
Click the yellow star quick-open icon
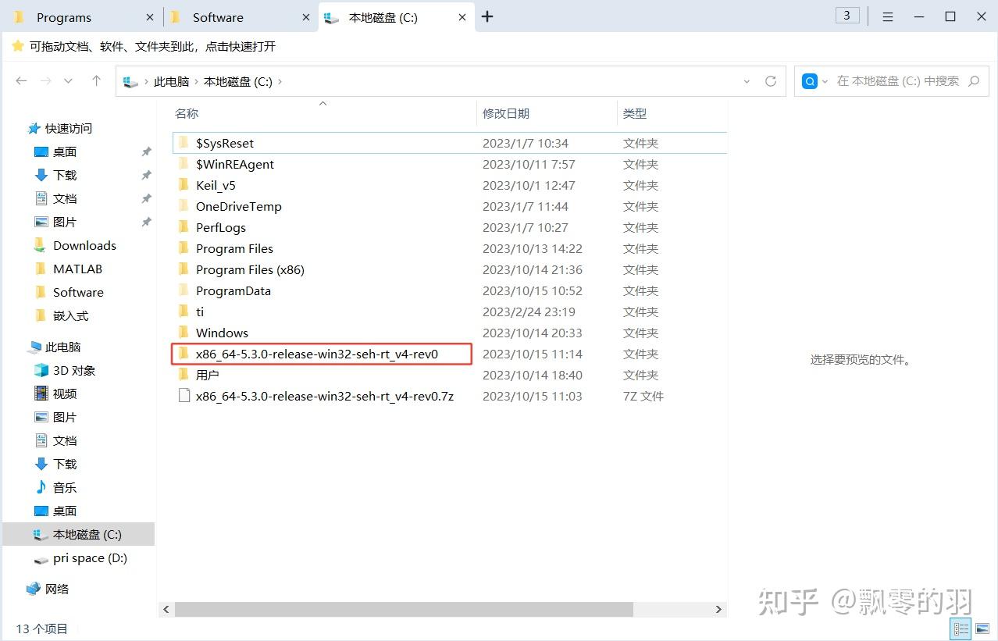(17, 47)
